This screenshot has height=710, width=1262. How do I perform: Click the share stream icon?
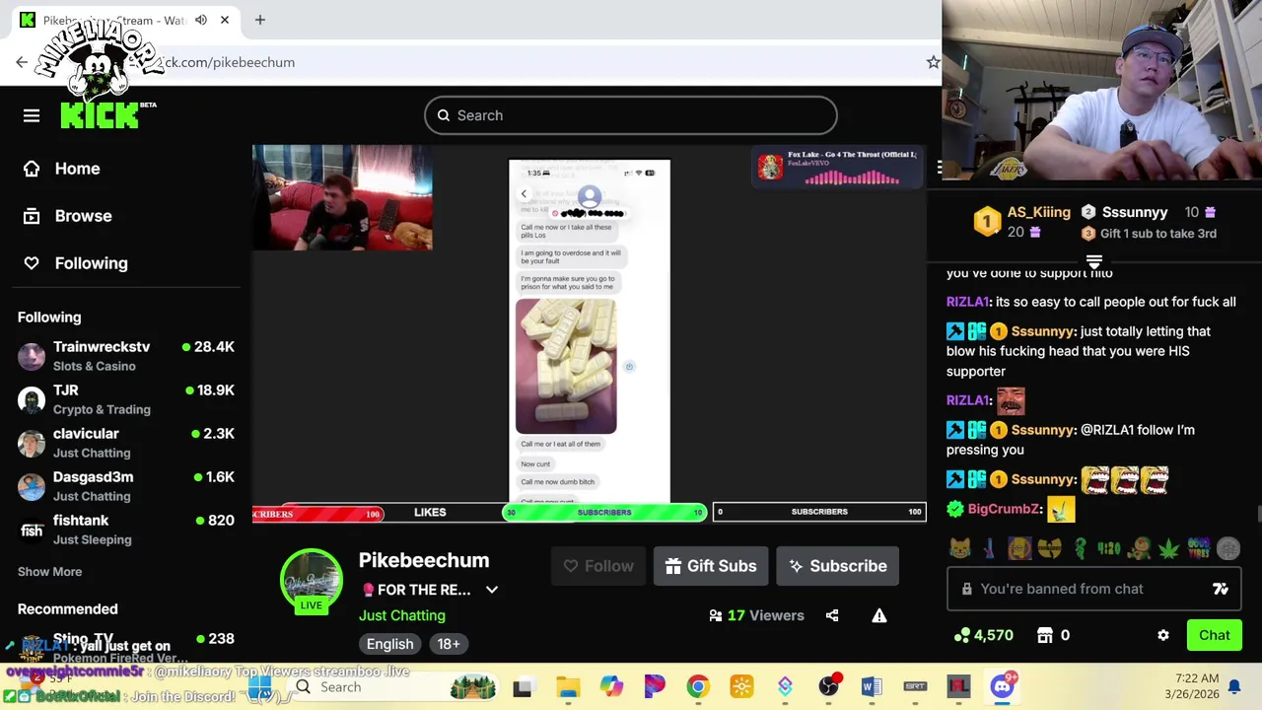coord(832,615)
